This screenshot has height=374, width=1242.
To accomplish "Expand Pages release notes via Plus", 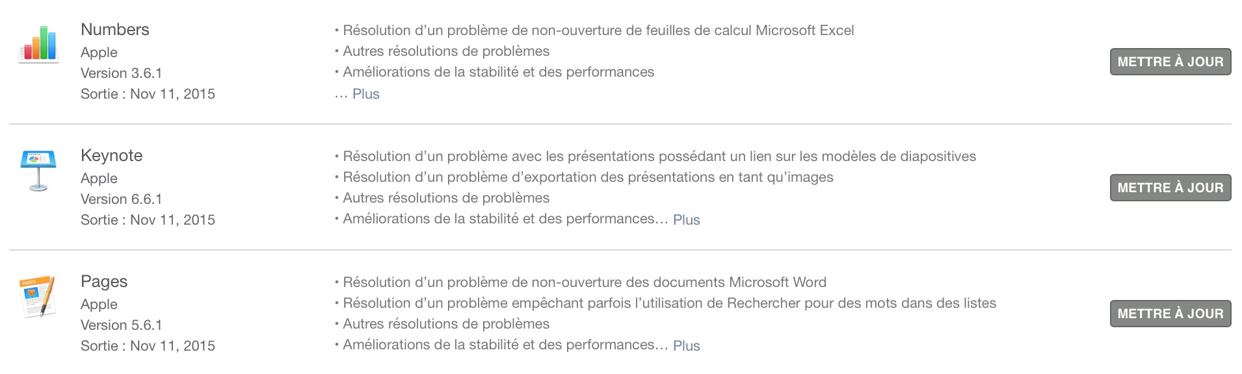I will [x=686, y=345].
